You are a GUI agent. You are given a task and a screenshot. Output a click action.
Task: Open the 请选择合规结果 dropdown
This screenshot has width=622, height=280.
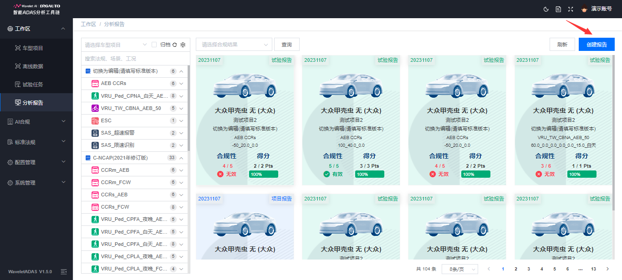[x=234, y=45]
